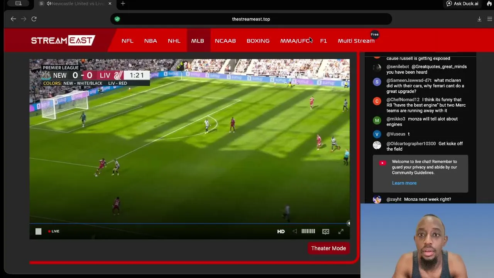494x278 pixels.
Task: Open the StreamEast home logo
Action: 63,40
